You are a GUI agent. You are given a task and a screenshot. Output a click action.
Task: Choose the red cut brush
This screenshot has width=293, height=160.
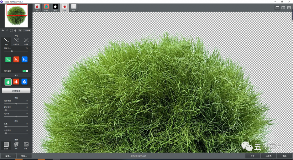[16, 60]
